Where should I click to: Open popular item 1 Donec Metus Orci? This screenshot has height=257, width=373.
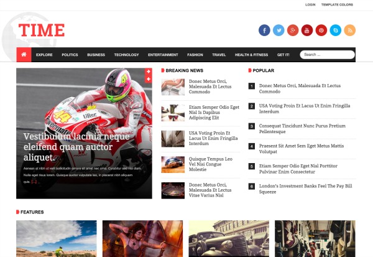(x=300, y=88)
